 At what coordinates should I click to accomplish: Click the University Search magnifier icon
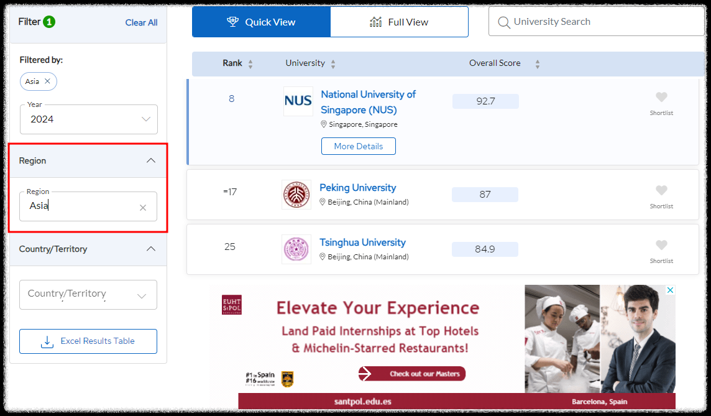(504, 22)
